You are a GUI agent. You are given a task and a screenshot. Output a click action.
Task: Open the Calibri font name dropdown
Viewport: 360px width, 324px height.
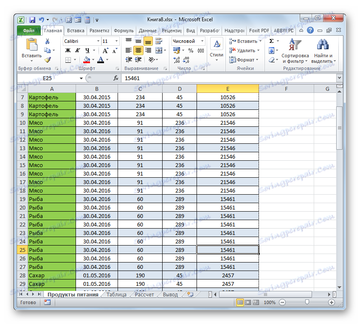coord(98,41)
